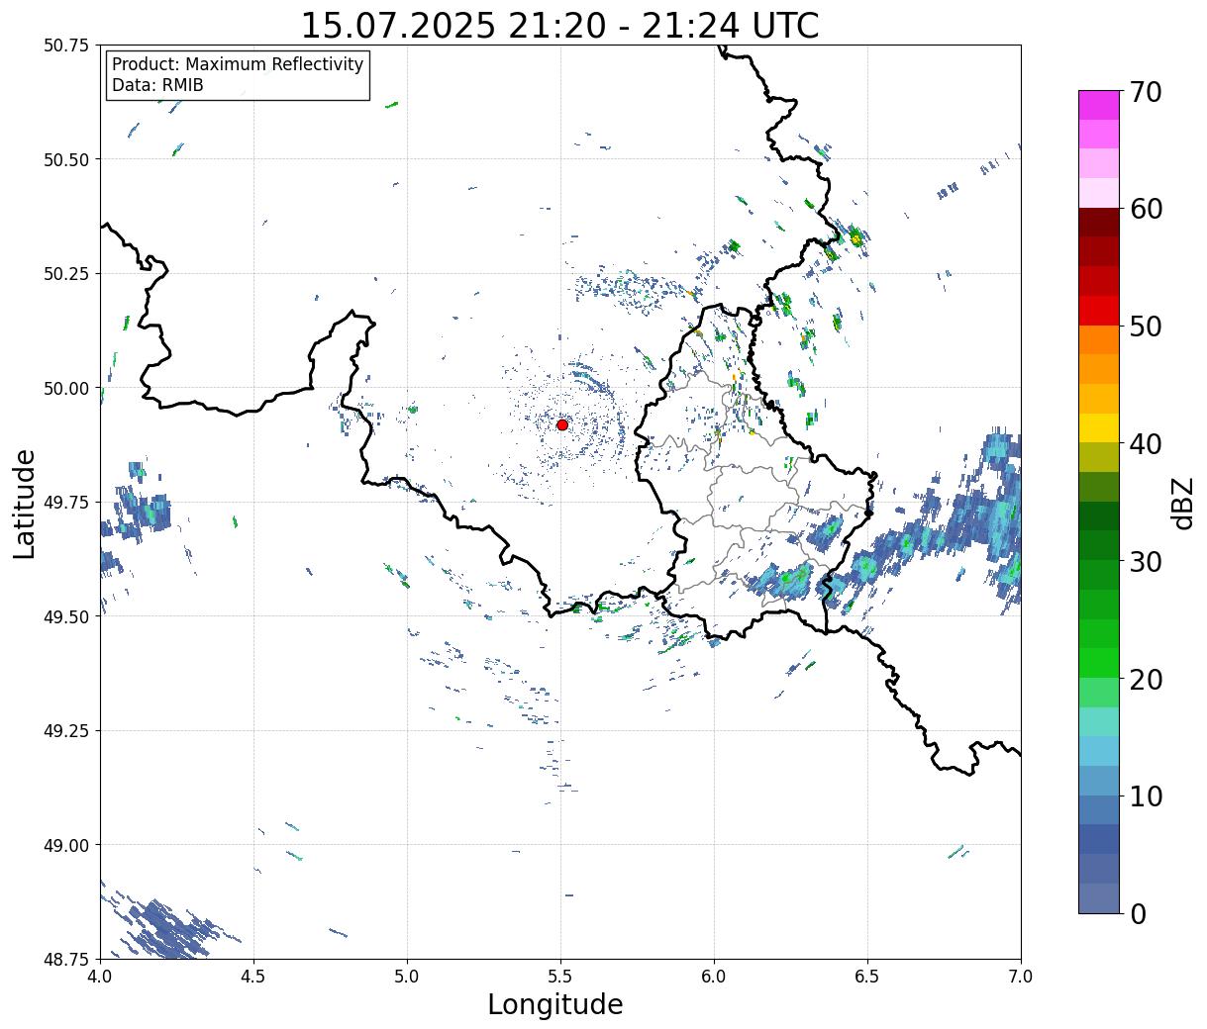
Task: Click latitude tick label 49.50
Action: pyautogui.click(x=66, y=616)
